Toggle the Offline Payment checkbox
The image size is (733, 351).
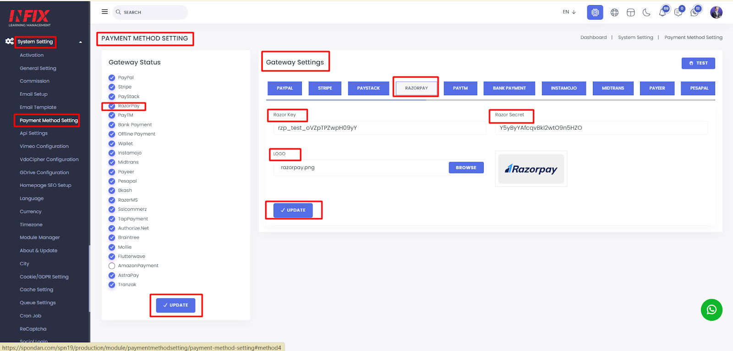coord(112,134)
